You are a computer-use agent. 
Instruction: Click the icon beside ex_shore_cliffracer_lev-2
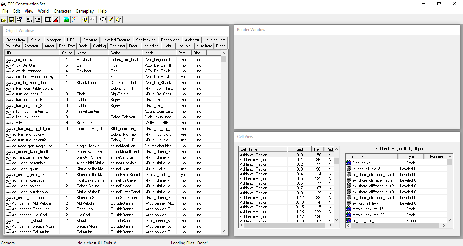point(349,180)
